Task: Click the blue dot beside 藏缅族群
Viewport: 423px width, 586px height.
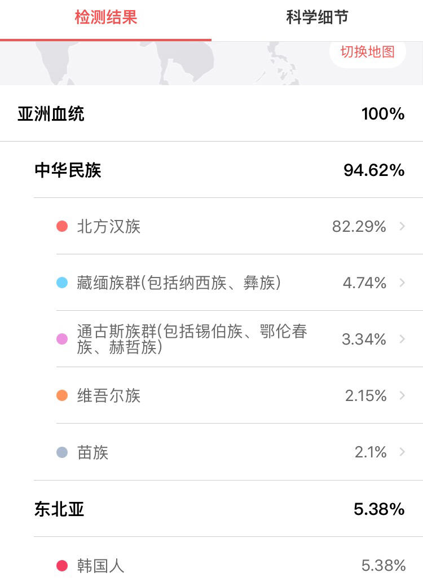Action: [x=62, y=283]
